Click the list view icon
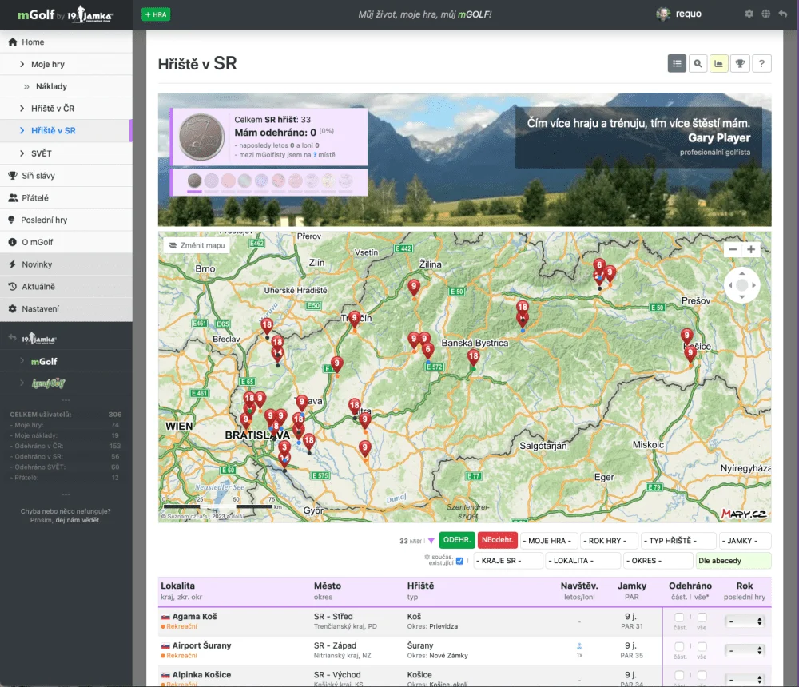 pos(677,64)
